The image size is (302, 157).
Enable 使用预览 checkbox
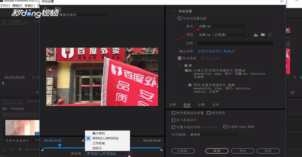point(209,113)
